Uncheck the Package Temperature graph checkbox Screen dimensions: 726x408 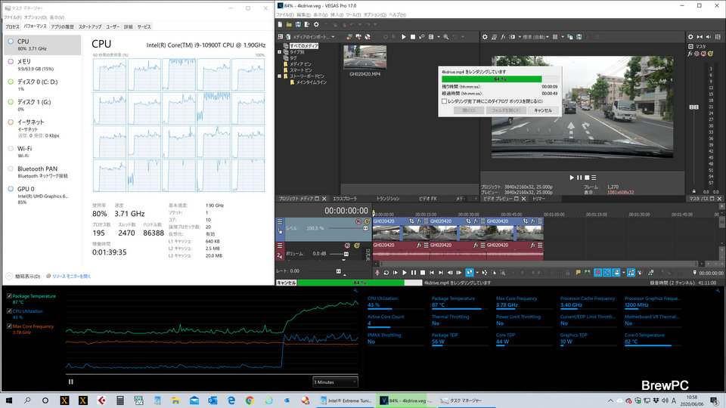9,296
